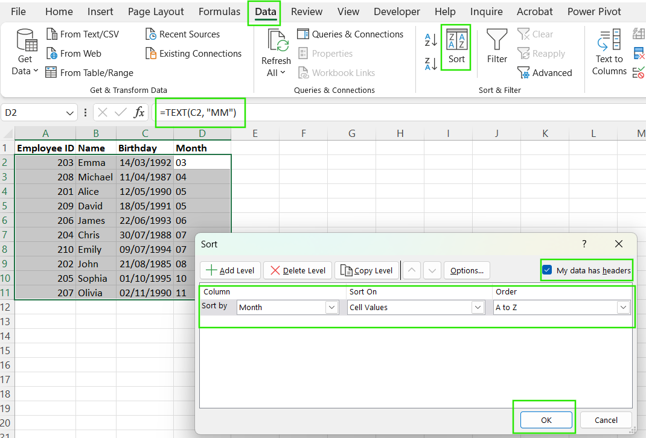Image resolution: width=646 pixels, height=438 pixels.
Task: Select the Employee ID header cell
Action: click(45, 148)
